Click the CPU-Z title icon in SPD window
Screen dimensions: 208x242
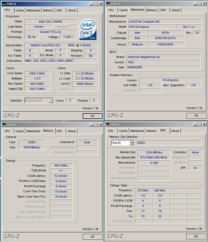(108, 124)
